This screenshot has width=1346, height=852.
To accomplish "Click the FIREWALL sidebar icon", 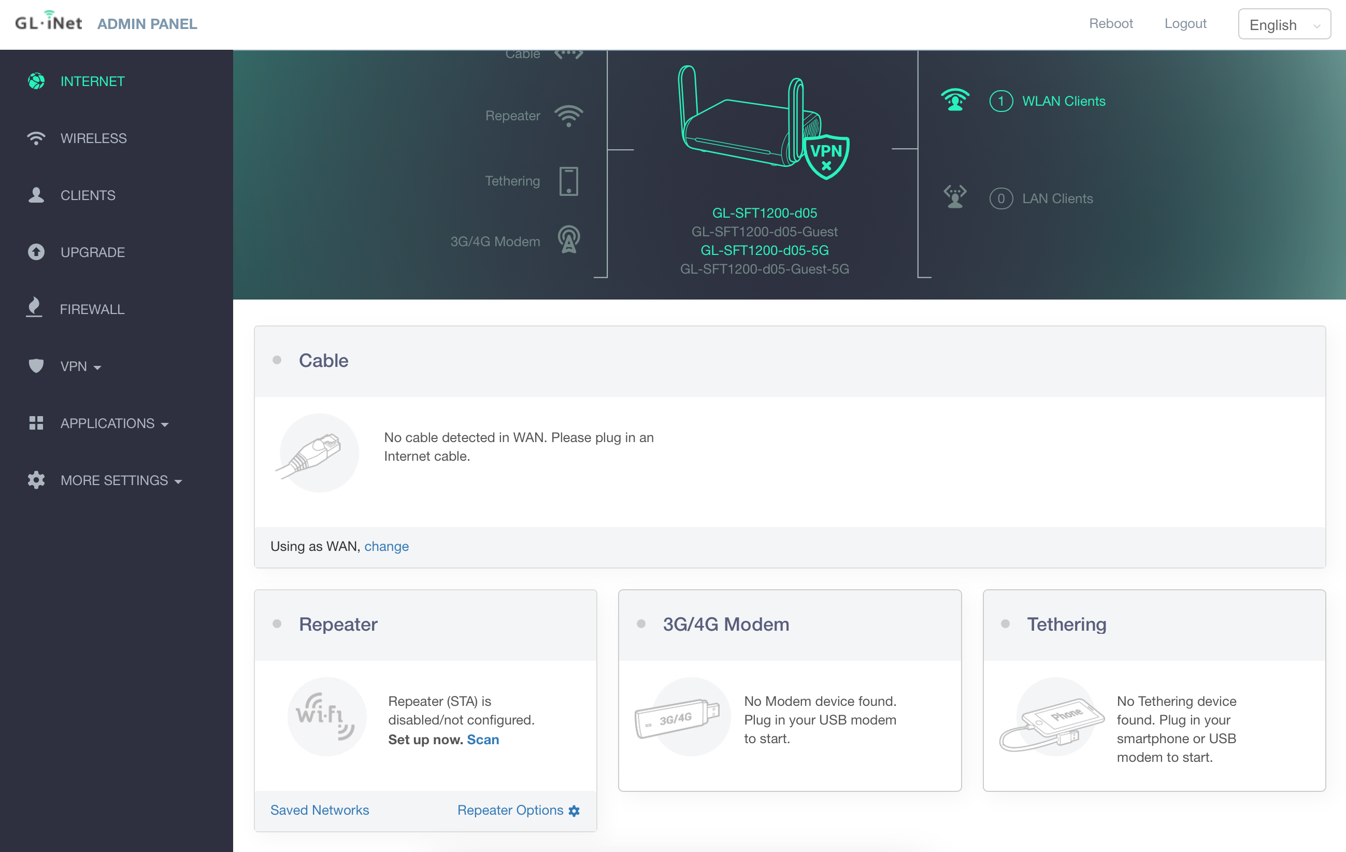I will pyautogui.click(x=35, y=308).
